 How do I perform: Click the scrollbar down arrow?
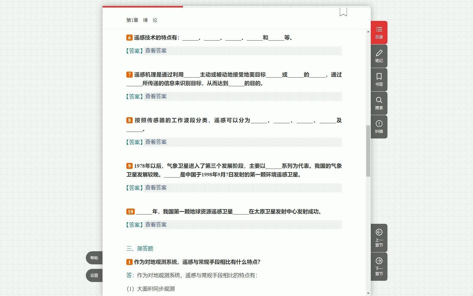368,293
